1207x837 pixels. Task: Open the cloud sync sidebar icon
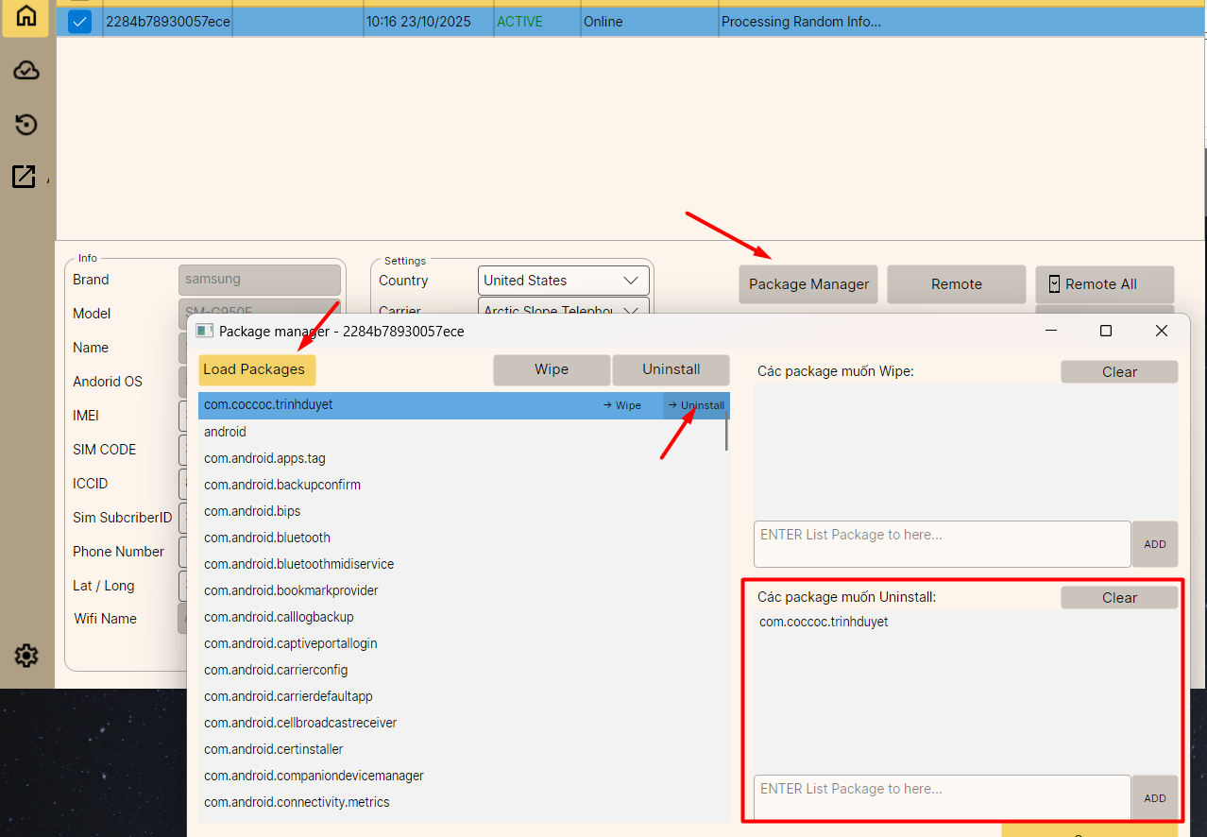26,71
